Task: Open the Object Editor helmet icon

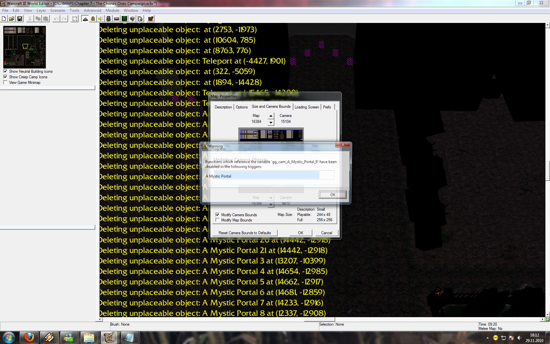Action: click(x=109, y=19)
